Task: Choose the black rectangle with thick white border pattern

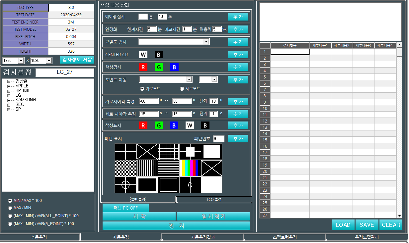Action: click(x=147, y=185)
